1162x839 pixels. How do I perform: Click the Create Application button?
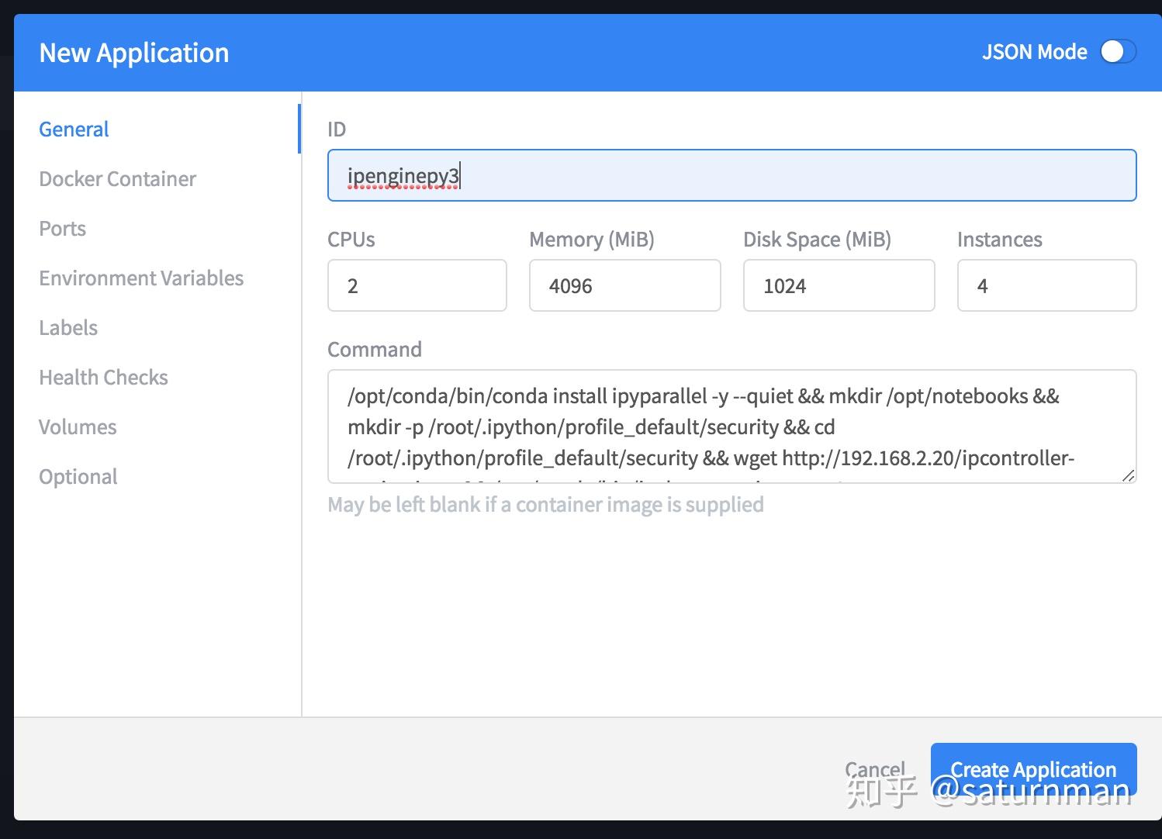pyautogui.click(x=1033, y=769)
